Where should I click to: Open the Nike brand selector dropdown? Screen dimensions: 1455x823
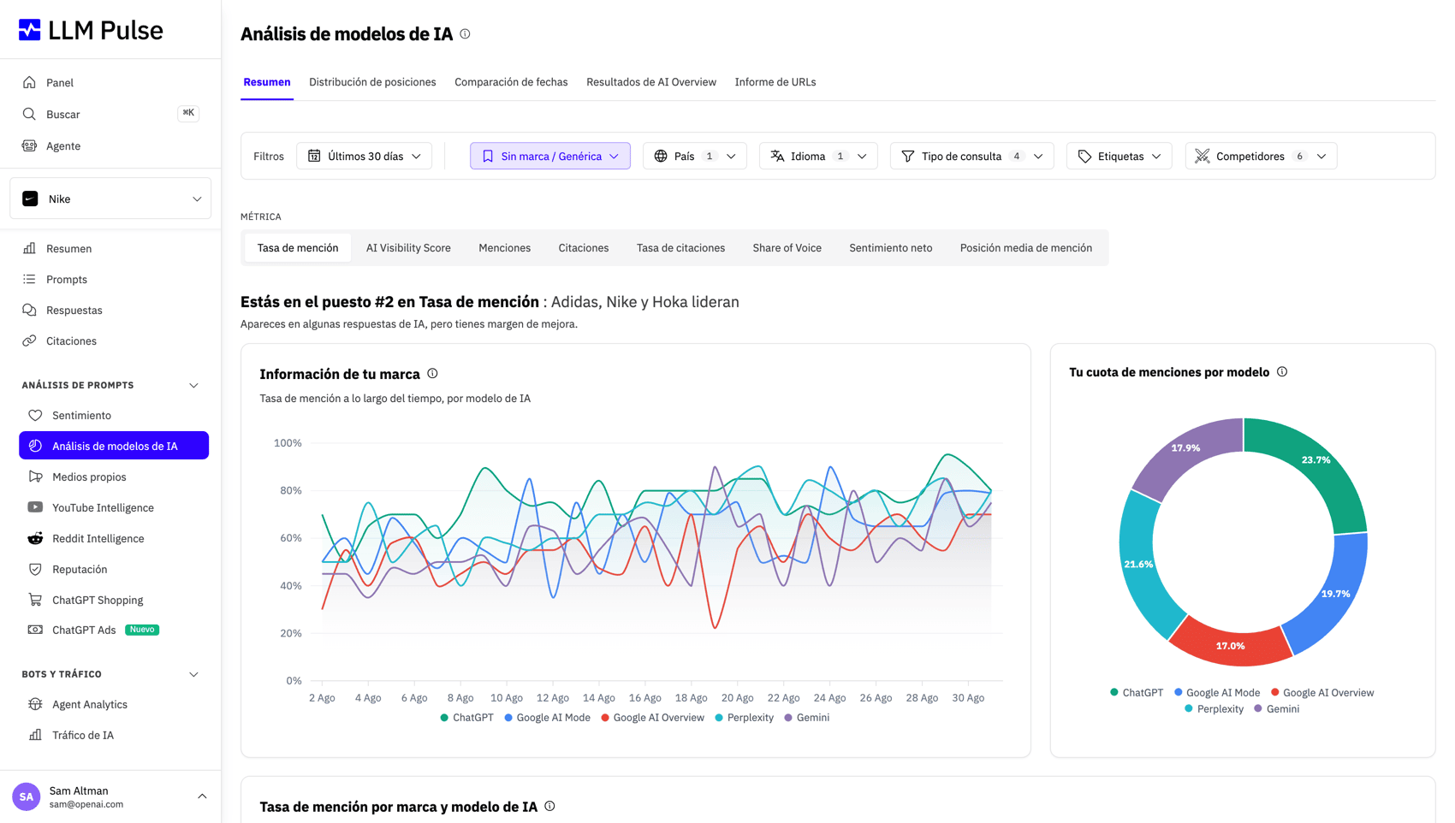coord(110,198)
